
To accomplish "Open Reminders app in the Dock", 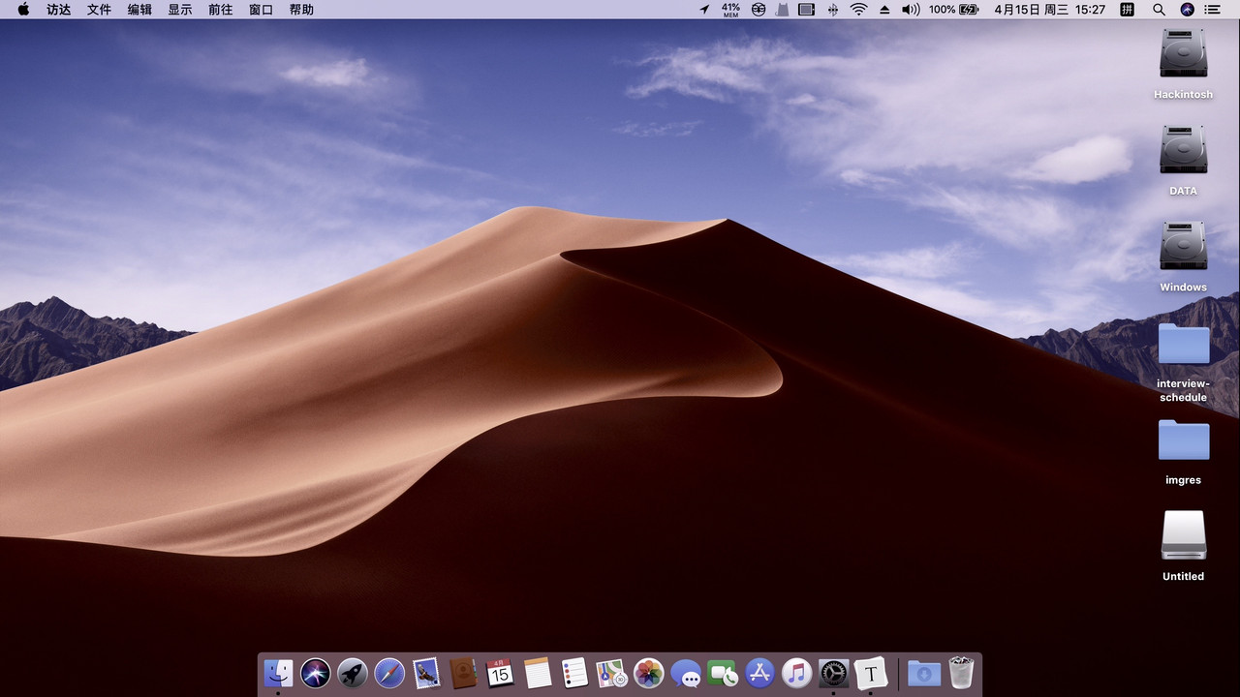I will click(x=574, y=672).
